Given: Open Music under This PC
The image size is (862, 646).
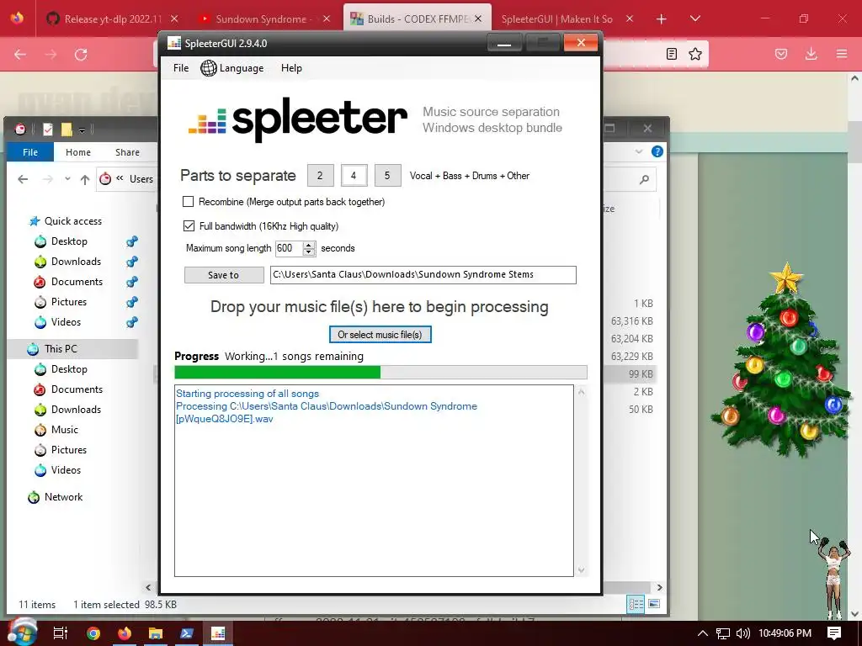Looking at the screenshot, I should (x=64, y=430).
